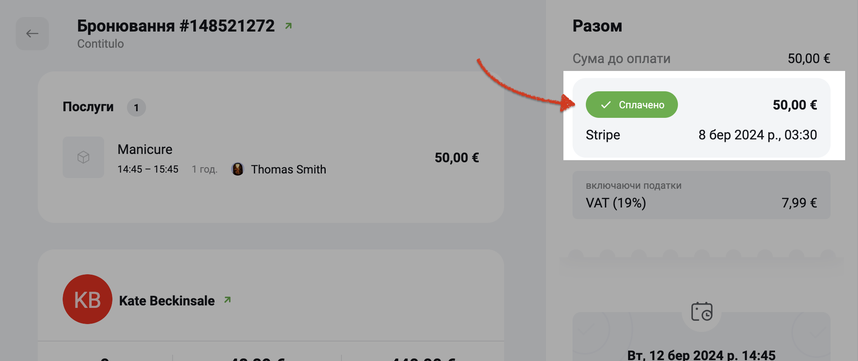The image size is (858, 361).
Task: Click the Послуги count badge
Action: [136, 108]
